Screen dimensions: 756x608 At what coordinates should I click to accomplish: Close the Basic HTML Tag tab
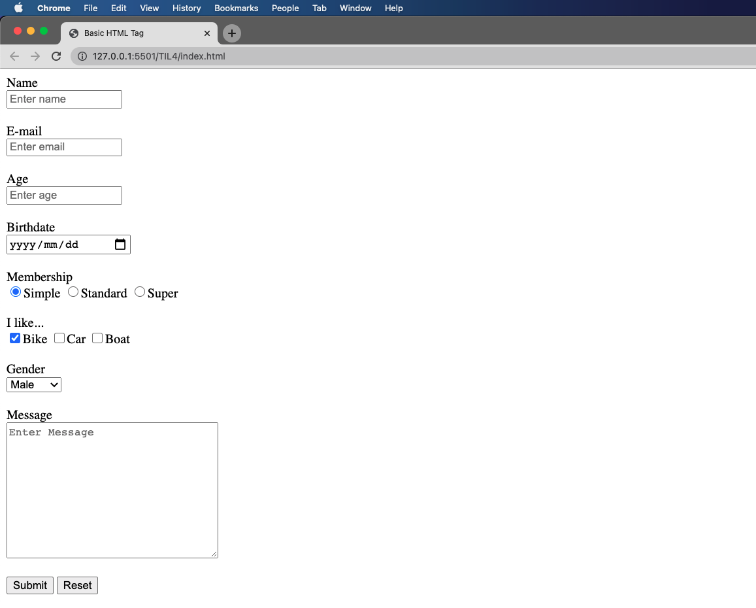[x=207, y=33]
